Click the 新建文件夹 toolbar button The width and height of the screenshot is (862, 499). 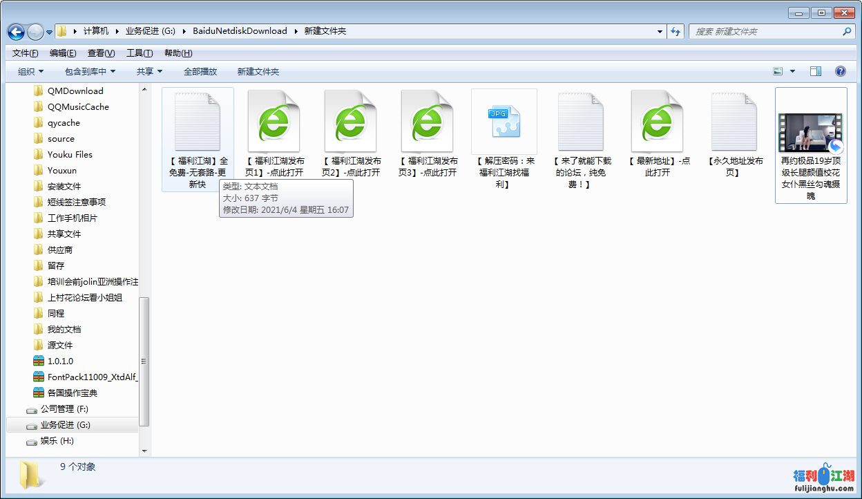click(x=258, y=71)
